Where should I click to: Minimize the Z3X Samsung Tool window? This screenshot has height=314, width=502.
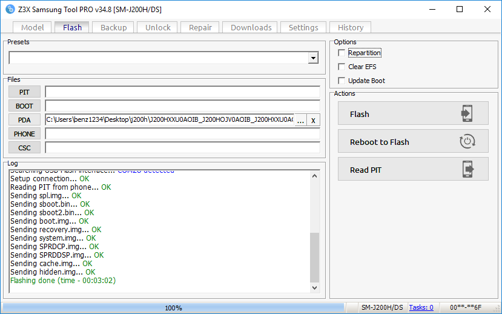coord(432,9)
